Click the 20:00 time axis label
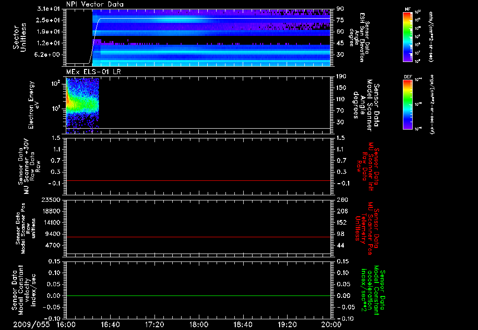The height and width of the screenshot is (330, 478). [x=331, y=324]
